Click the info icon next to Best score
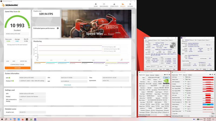 click(28, 39)
